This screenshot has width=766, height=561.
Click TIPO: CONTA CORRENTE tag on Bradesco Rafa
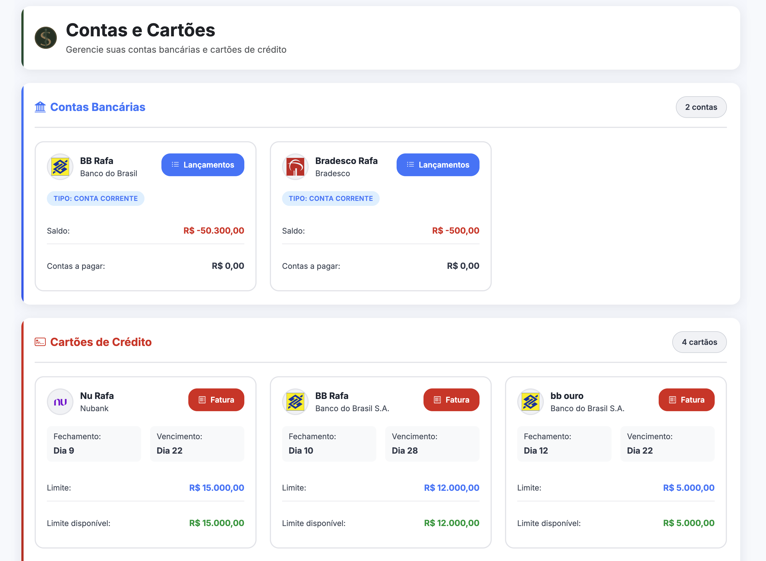(331, 198)
